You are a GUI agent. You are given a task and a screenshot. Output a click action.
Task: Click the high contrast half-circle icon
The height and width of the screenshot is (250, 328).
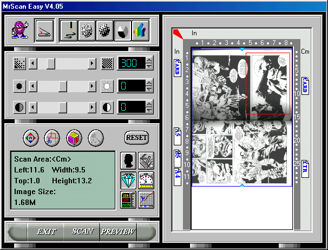click(x=107, y=107)
